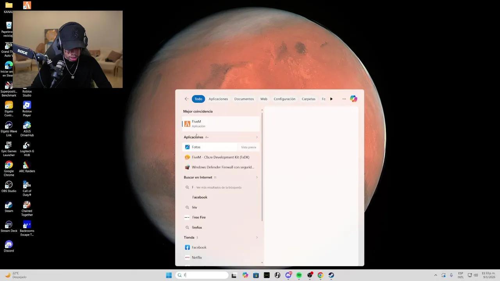The width and height of the screenshot is (500, 281).
Task: Select ASUS DriverHub desktop shortcut
Action: coord(27,129)
